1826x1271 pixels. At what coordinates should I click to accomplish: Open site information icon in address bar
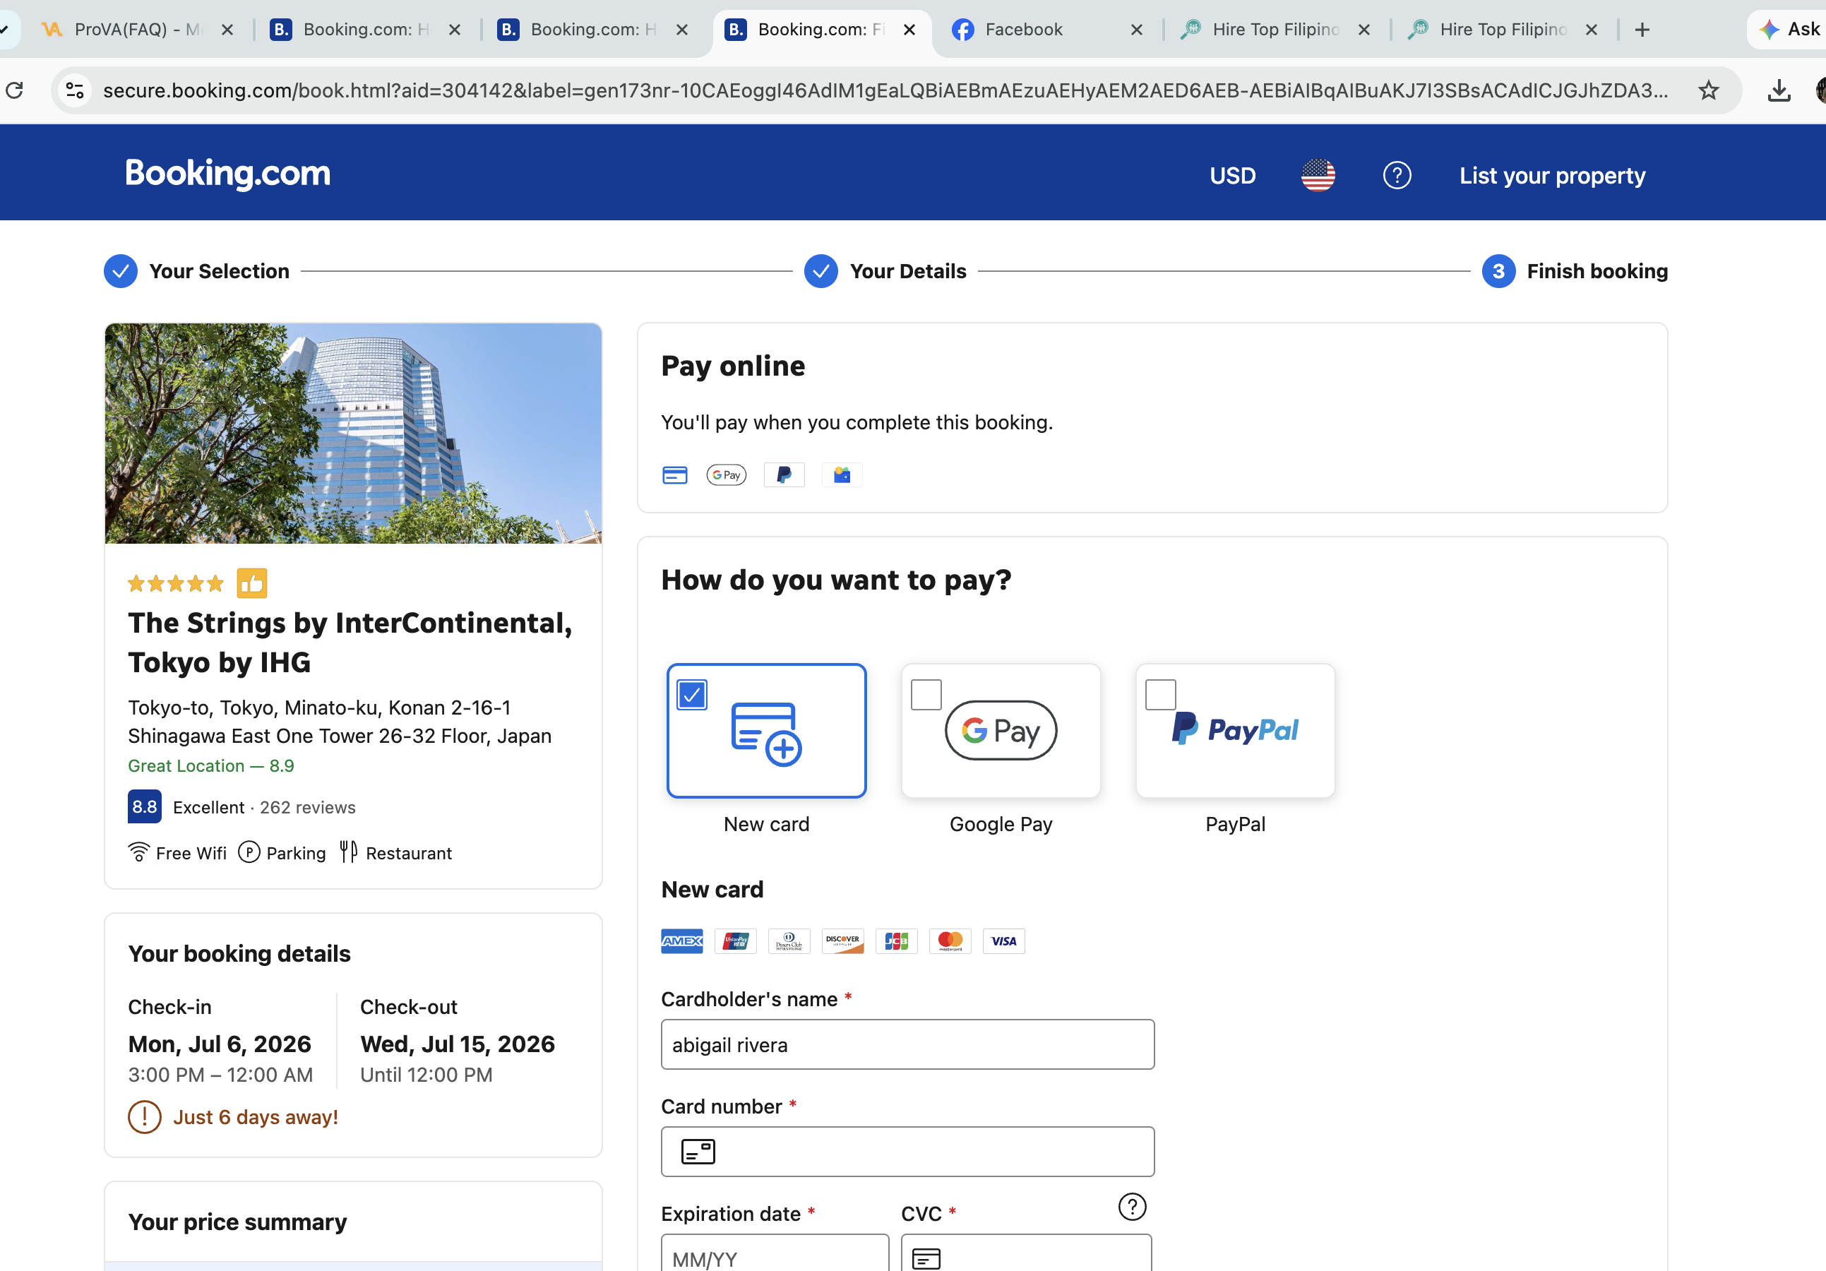(x=76, y=90)
